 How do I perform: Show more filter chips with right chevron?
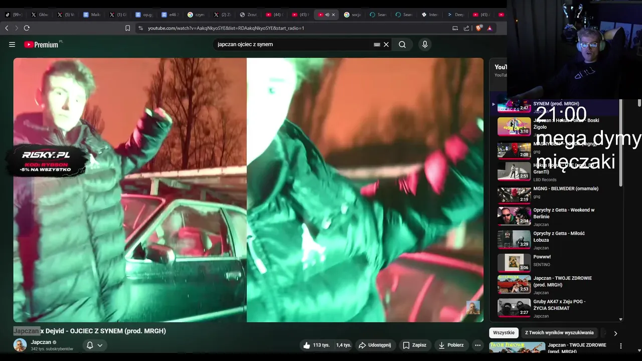coord(615,333)
